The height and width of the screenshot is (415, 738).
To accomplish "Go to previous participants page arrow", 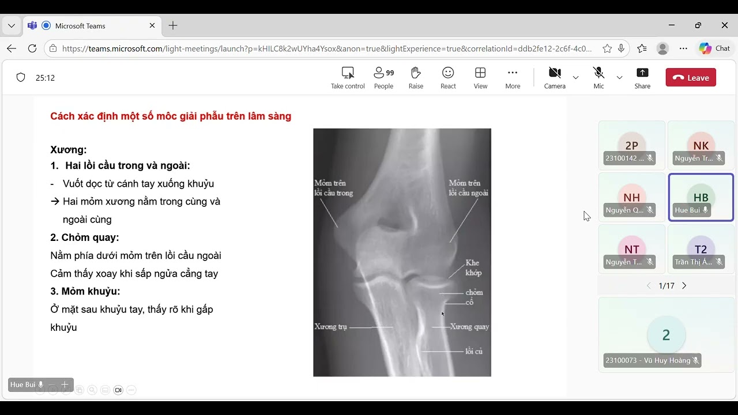I will 649,286.
